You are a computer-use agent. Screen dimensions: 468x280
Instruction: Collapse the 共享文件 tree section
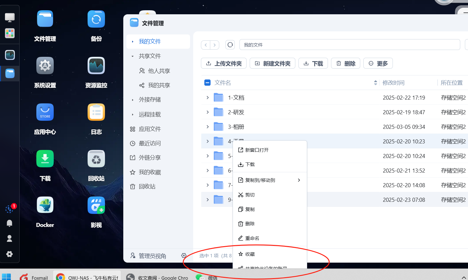133,56
